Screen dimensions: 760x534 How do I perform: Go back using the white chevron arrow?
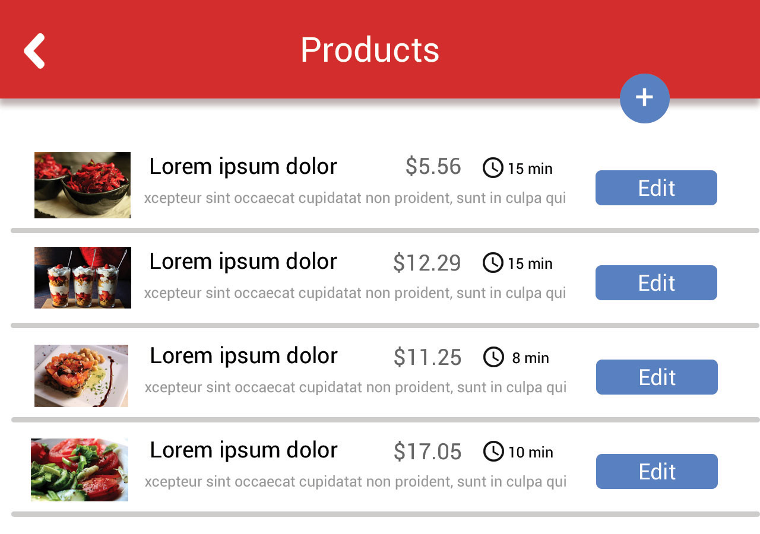tap(34, 51)
